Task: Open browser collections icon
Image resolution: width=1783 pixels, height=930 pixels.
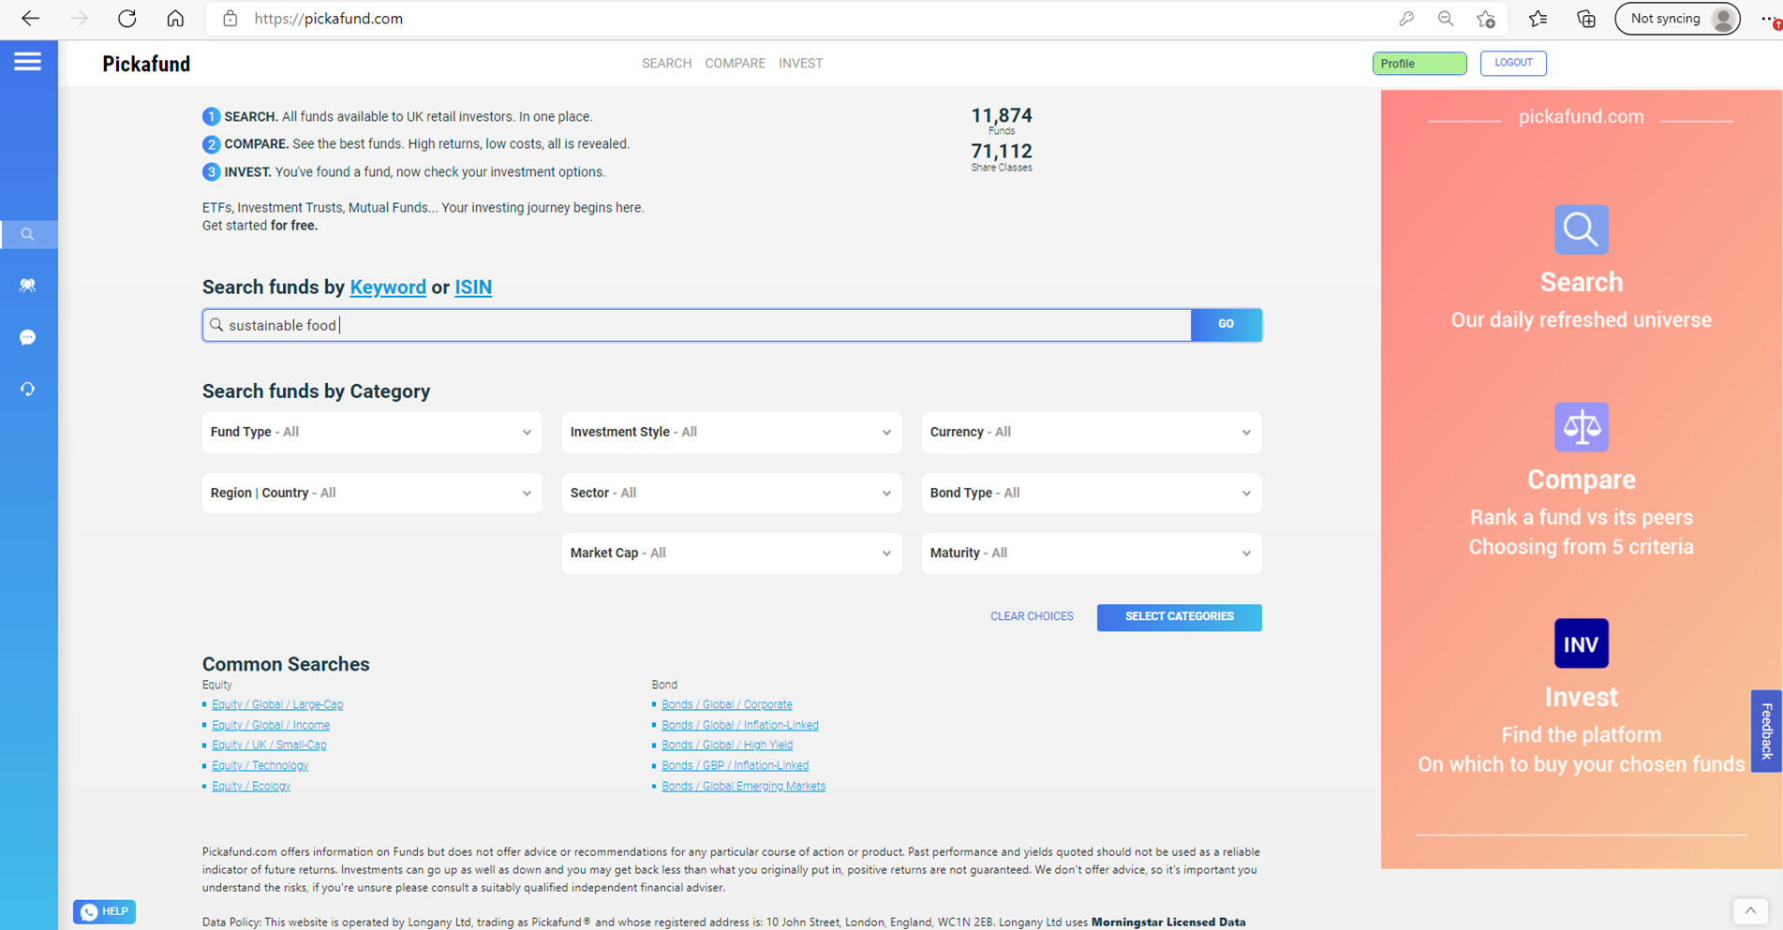Action: 1586,19
